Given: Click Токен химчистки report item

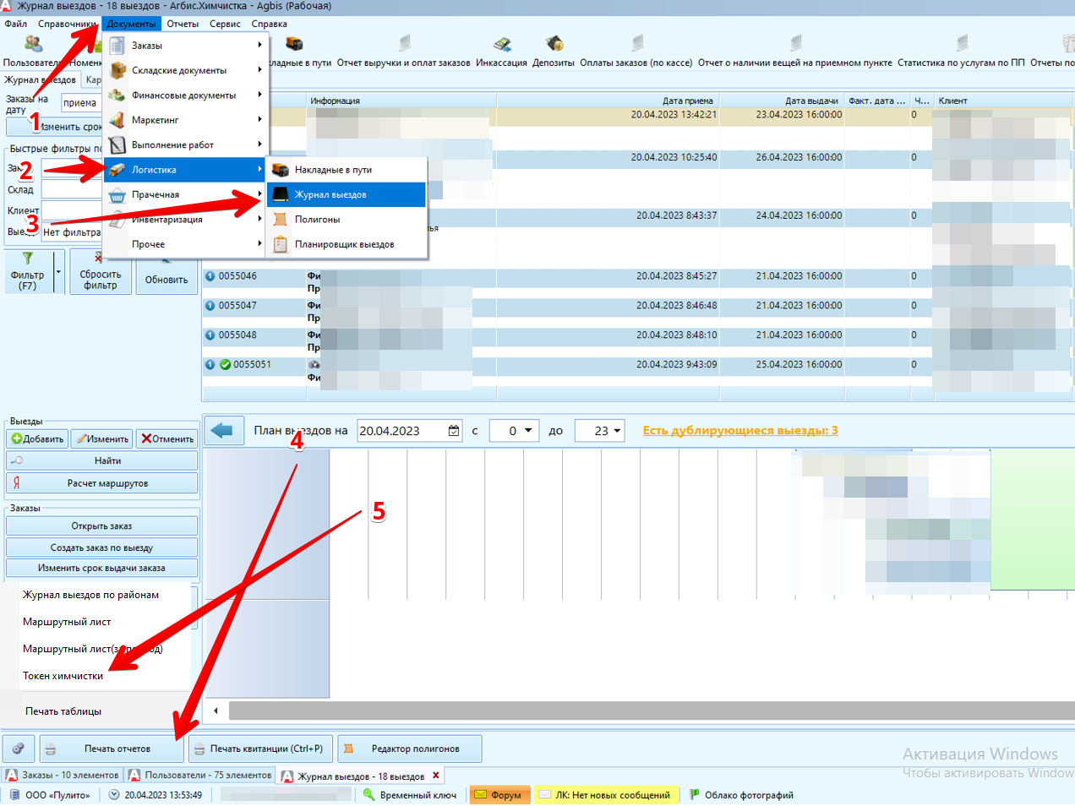Looking at the screenshot, I should (x=63, y=676).
